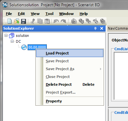Collapse the DC tree node
The height and width of the screenshot is (121, 128).
12,41
